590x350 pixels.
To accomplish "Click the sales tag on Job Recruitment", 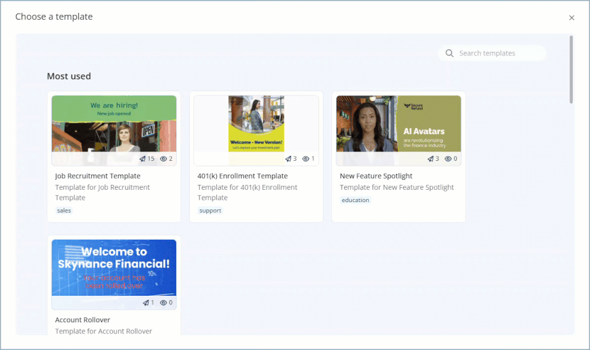I will tap(64, 211).
